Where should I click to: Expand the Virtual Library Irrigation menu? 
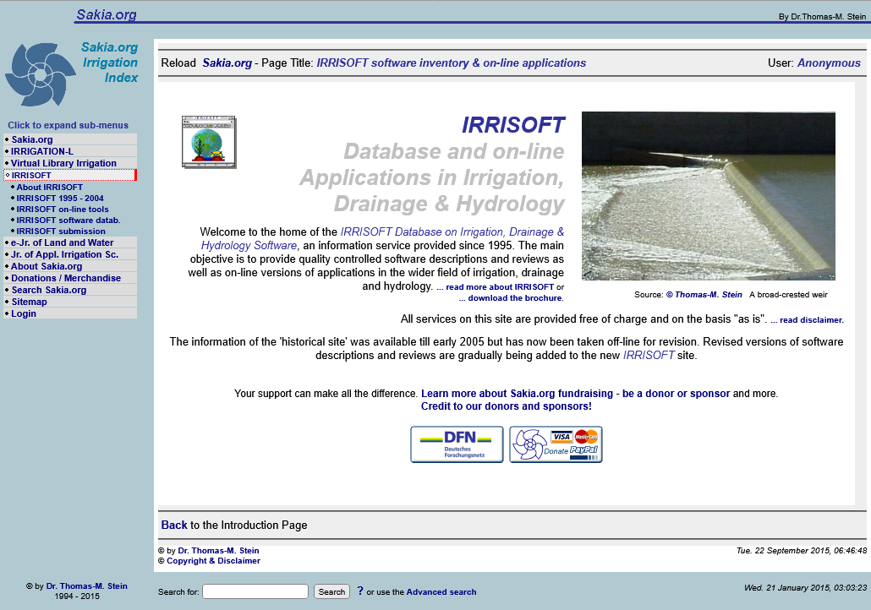pos(70,163)
